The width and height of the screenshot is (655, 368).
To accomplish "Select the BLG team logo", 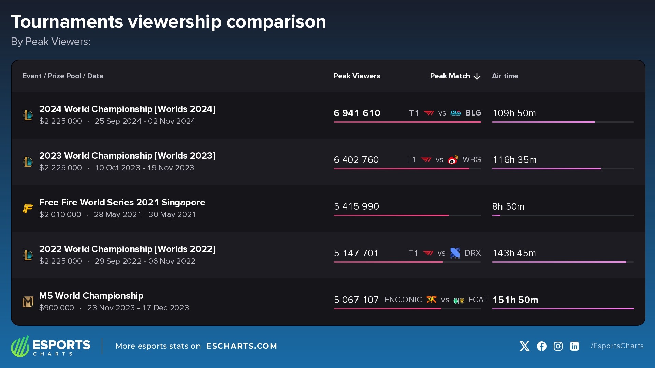I will click(x=456, y=113).
